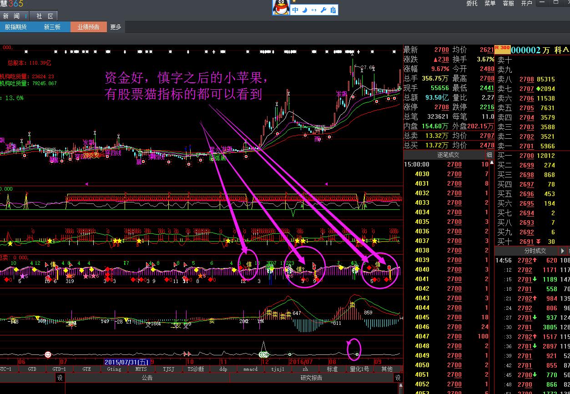Click the 卖八 row price 2708

tap(526, 79)
